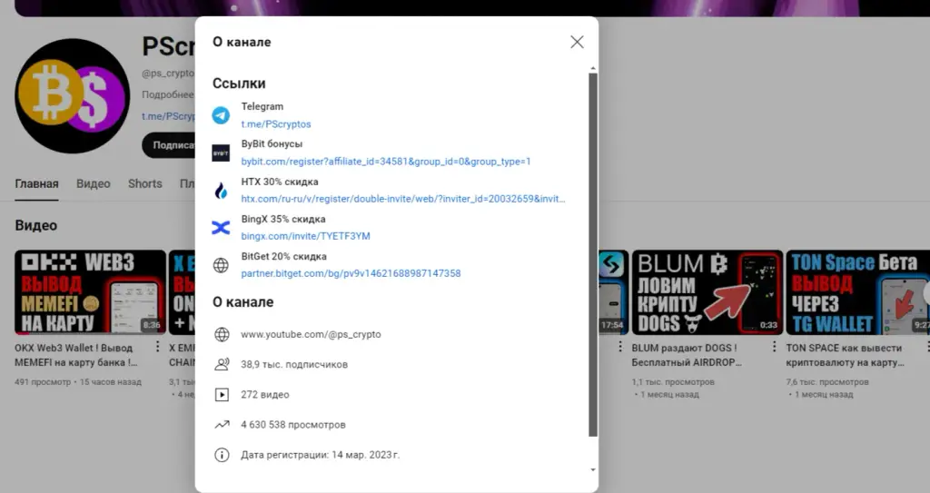Click the subscribers people icon
Image resolution: width=930 pixels, height=493 pixels.
click(222, 364)
